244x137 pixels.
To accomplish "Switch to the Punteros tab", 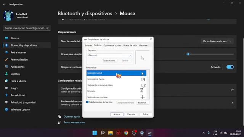I will [98, 45].
